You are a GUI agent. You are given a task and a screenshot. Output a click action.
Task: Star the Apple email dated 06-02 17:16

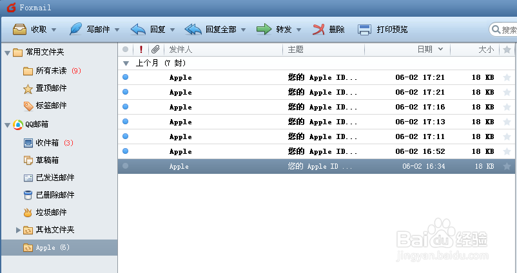pyautogui.click(x=507, y=107)
